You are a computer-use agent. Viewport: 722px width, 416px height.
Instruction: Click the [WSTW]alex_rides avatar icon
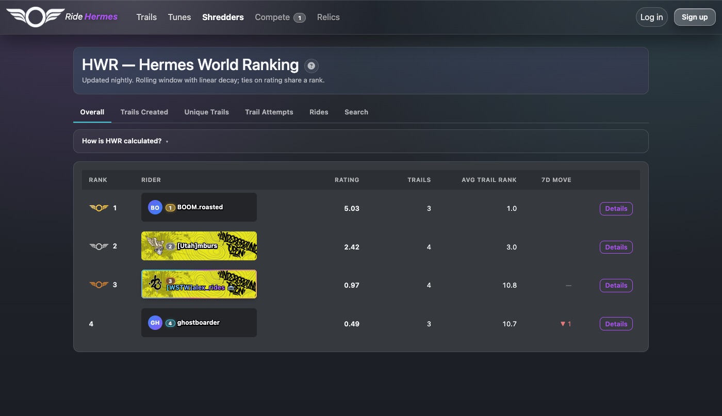click(x=155, y=284)
